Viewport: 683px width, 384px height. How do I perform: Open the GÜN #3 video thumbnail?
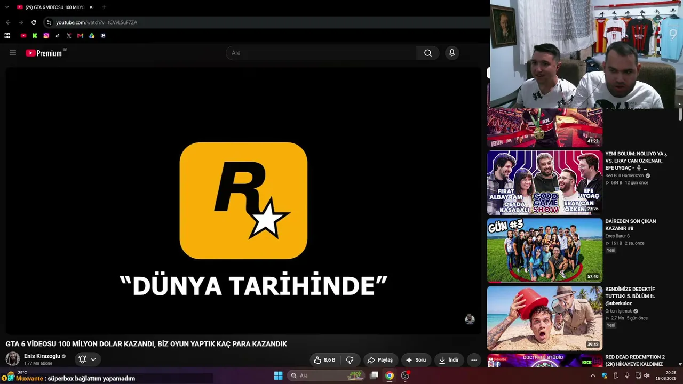point(545,250)
